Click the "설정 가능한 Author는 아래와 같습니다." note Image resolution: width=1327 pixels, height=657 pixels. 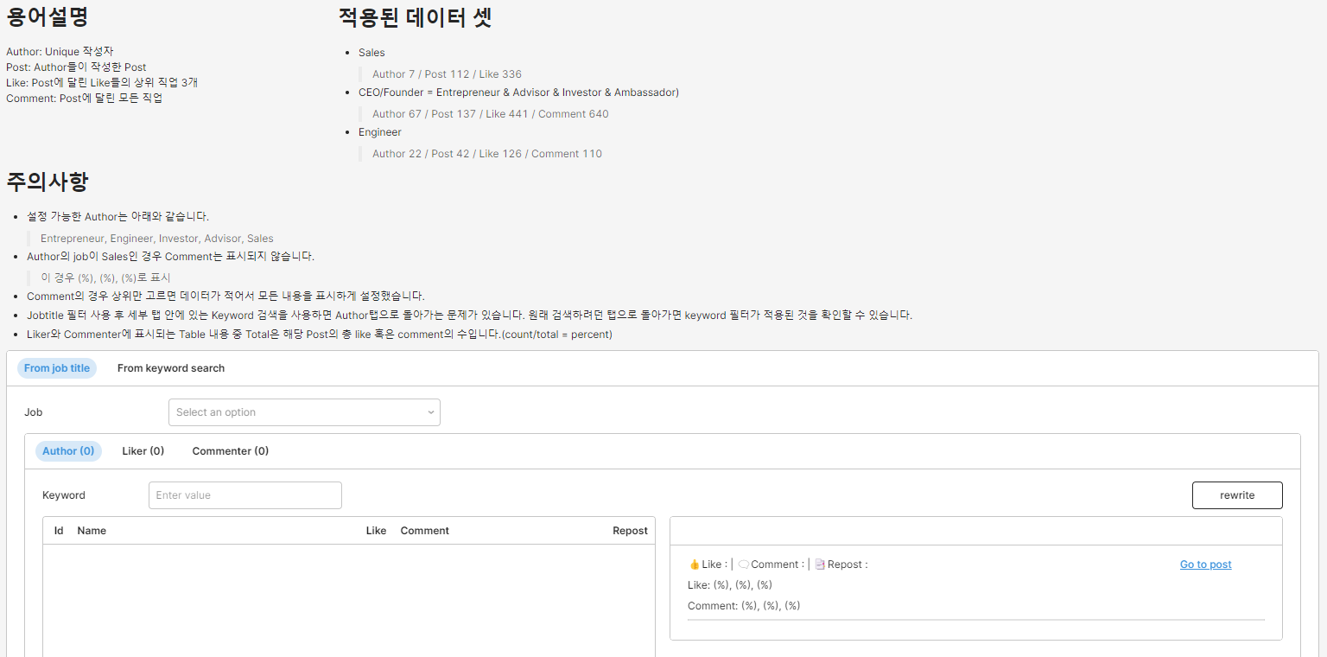tap(117, 217)
